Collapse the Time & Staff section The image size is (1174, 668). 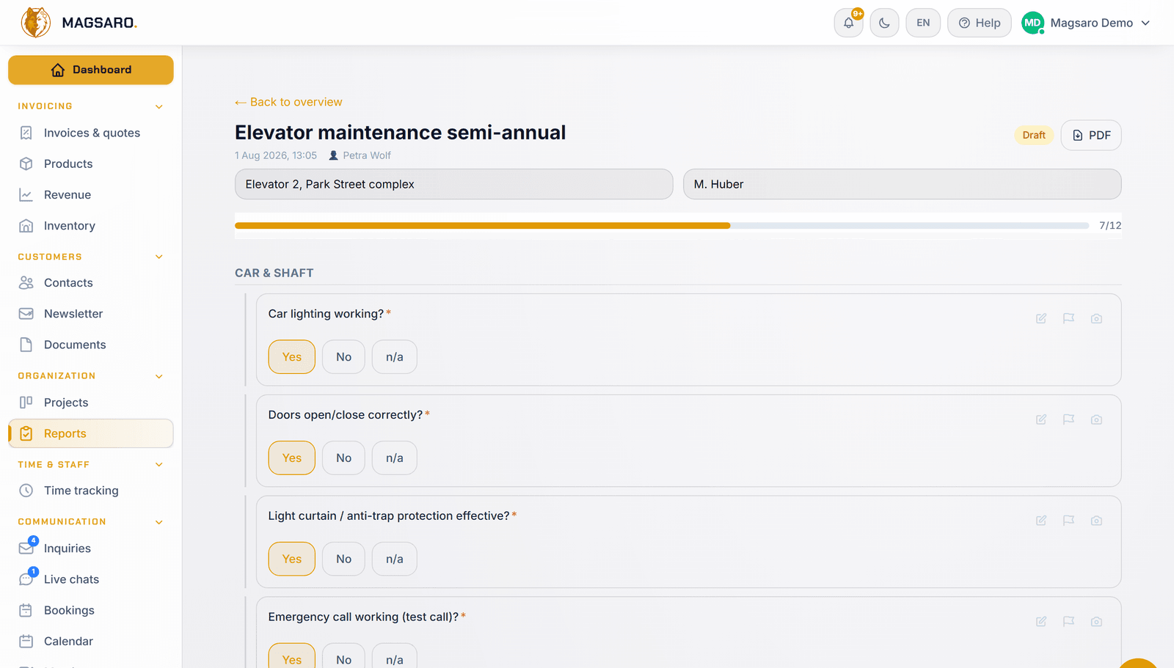click(159, 465)
